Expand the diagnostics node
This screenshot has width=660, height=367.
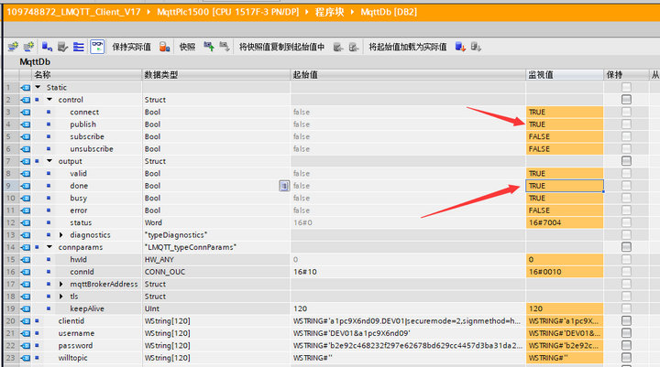click(61, 235)
